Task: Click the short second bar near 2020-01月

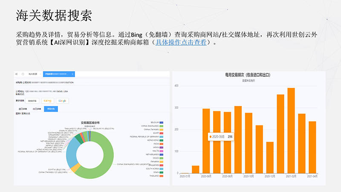Action: [x=196, y=169]
